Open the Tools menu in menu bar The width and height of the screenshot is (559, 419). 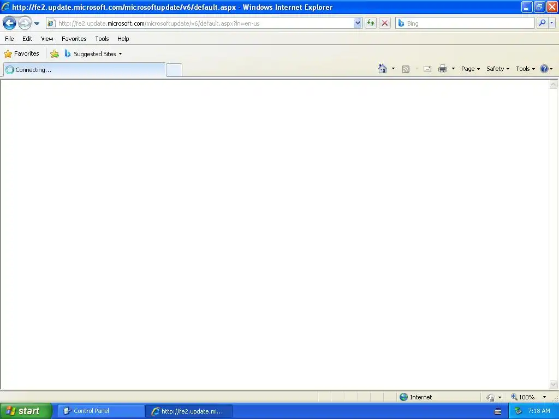(102, 39)
